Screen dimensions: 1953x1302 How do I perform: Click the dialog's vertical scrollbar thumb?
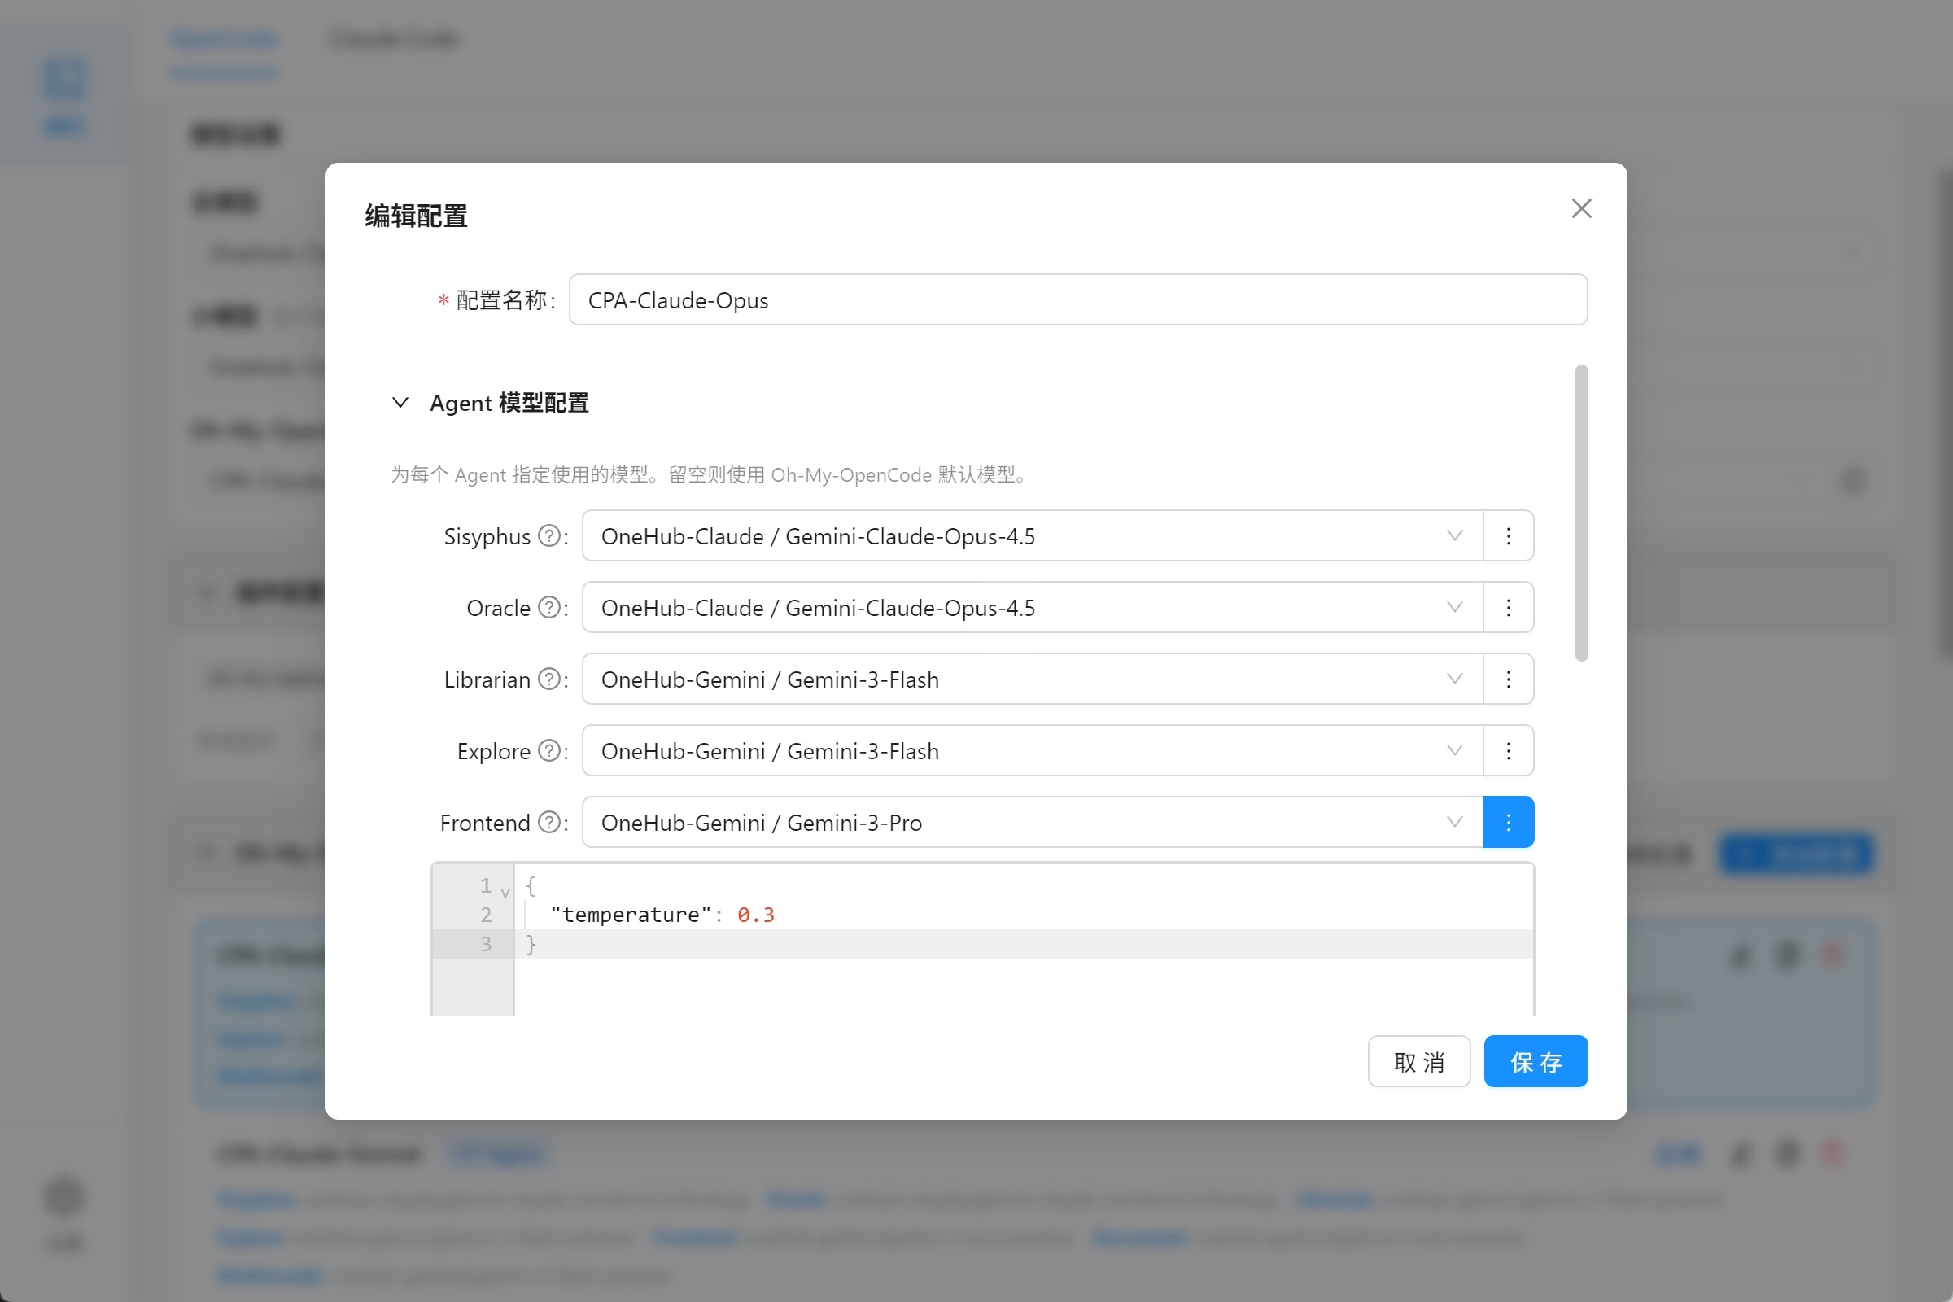pos(1581,513)
